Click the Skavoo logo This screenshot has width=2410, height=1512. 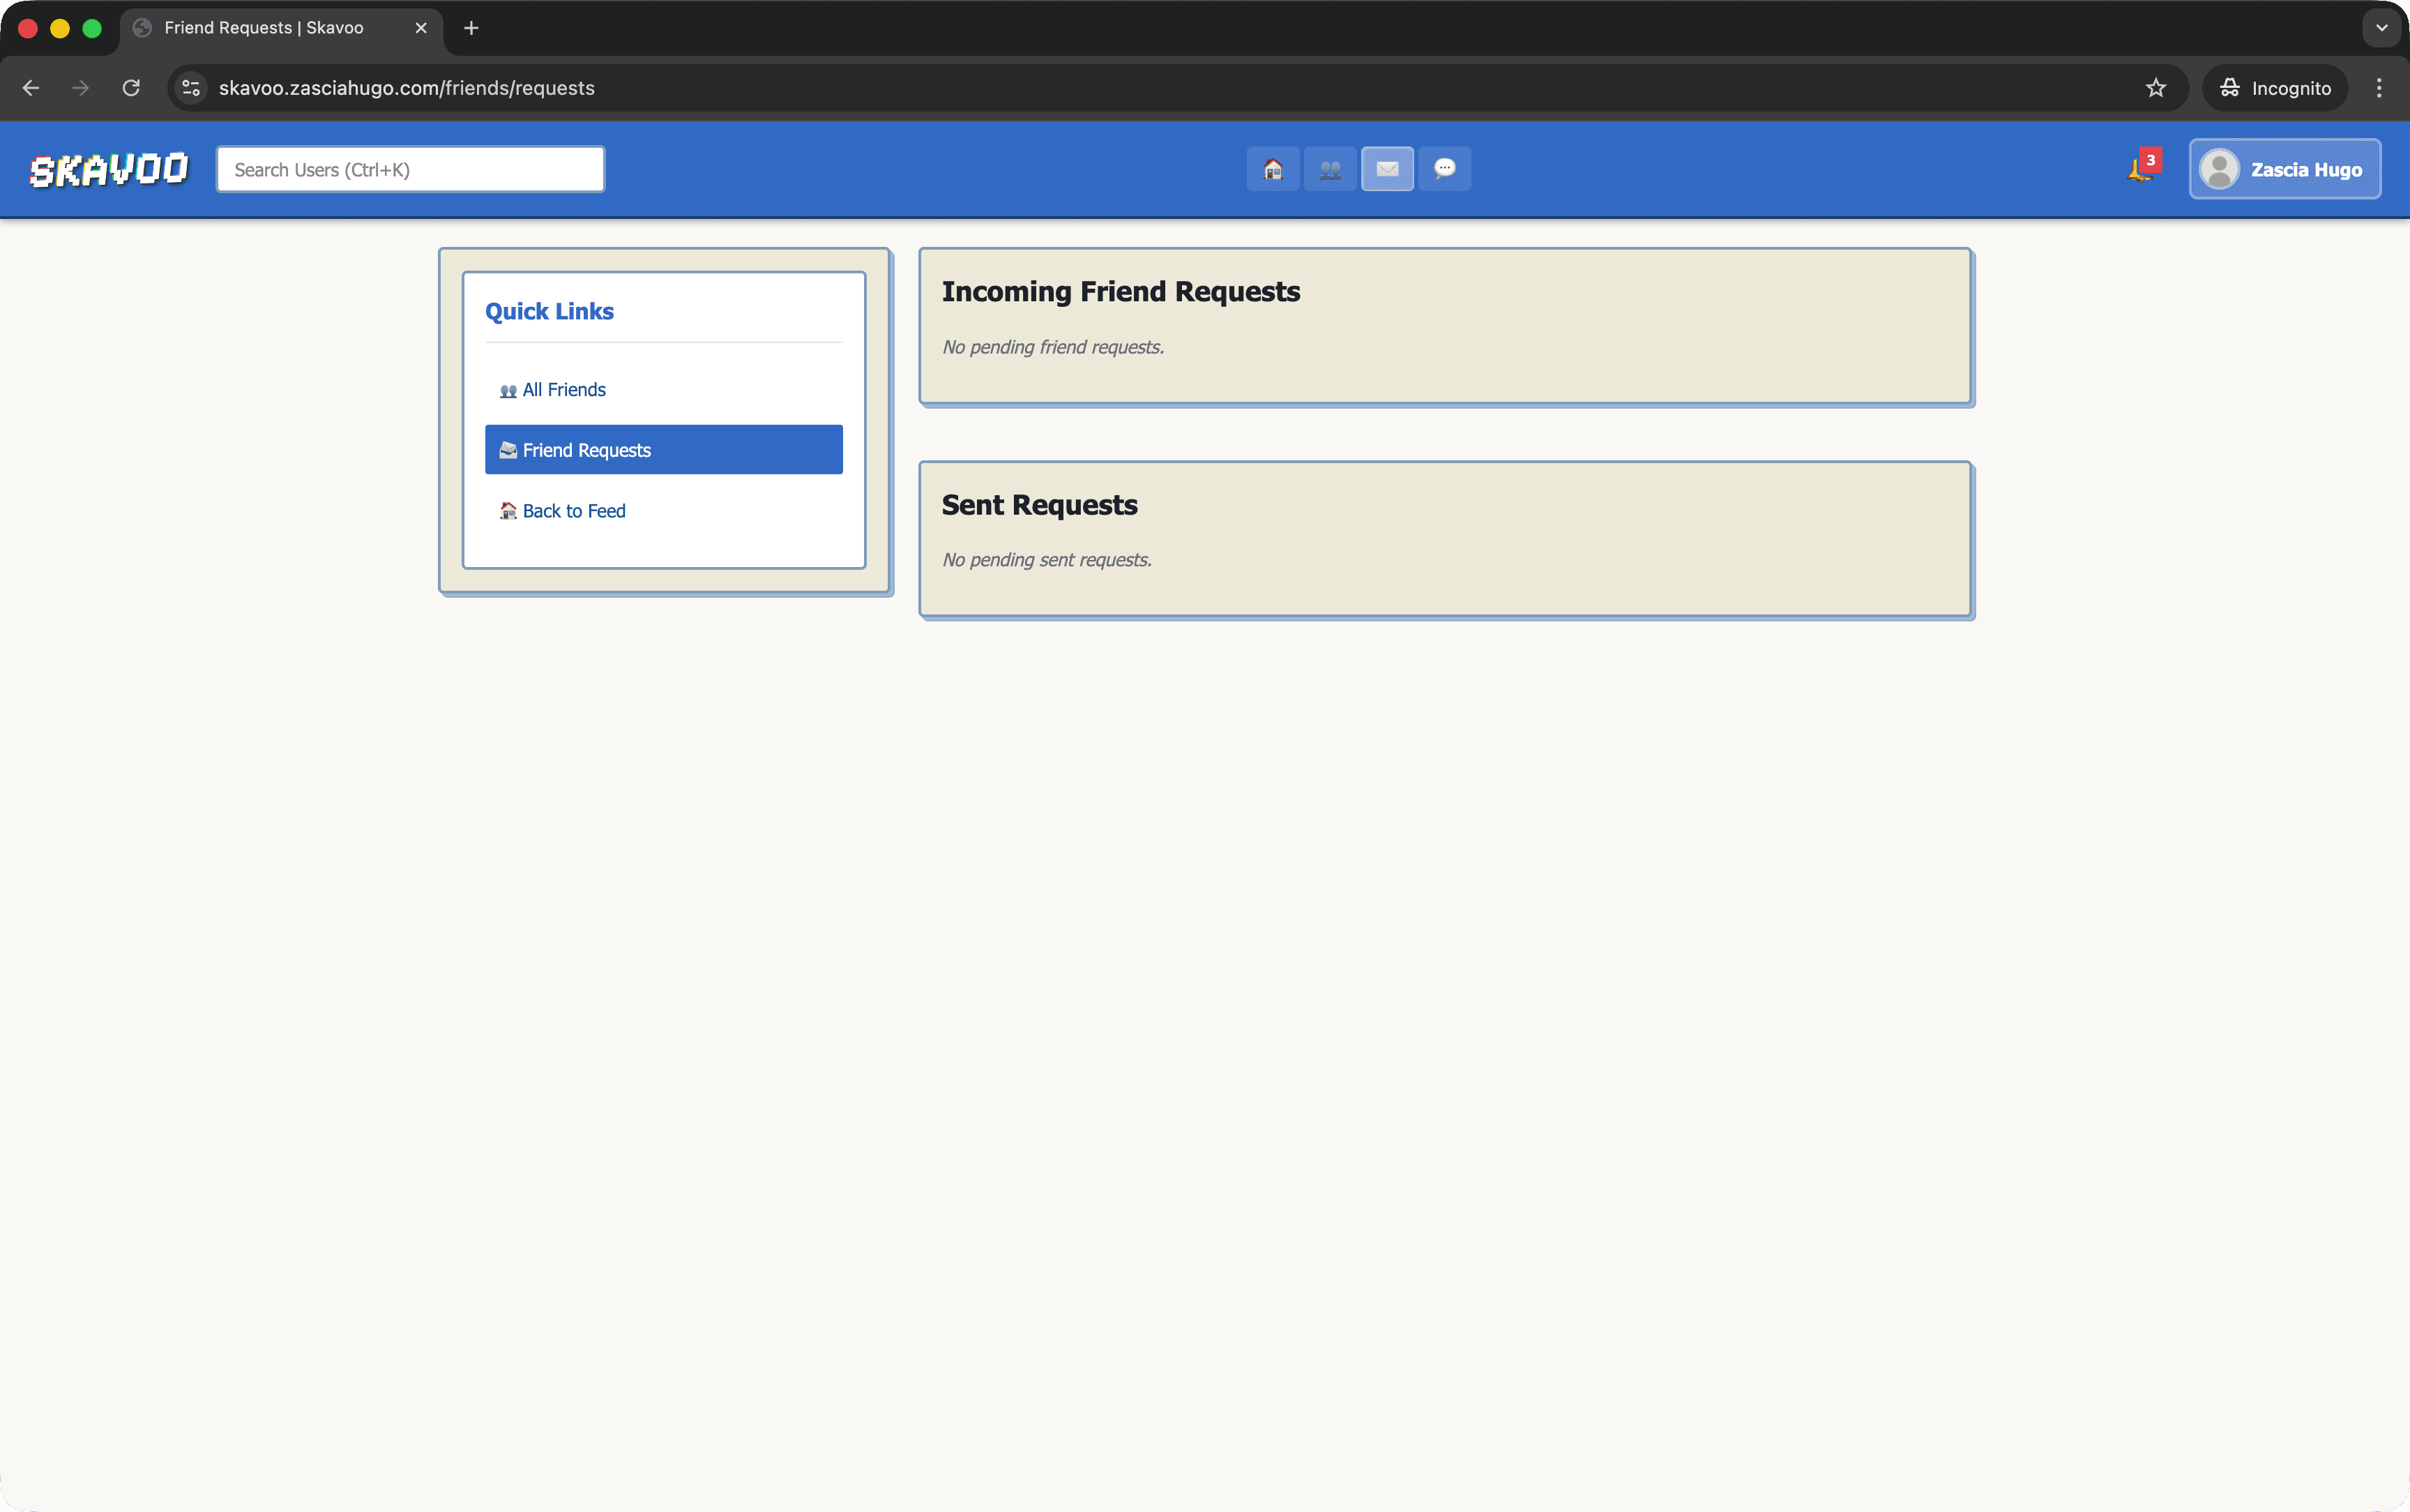(x=109, y=170)
